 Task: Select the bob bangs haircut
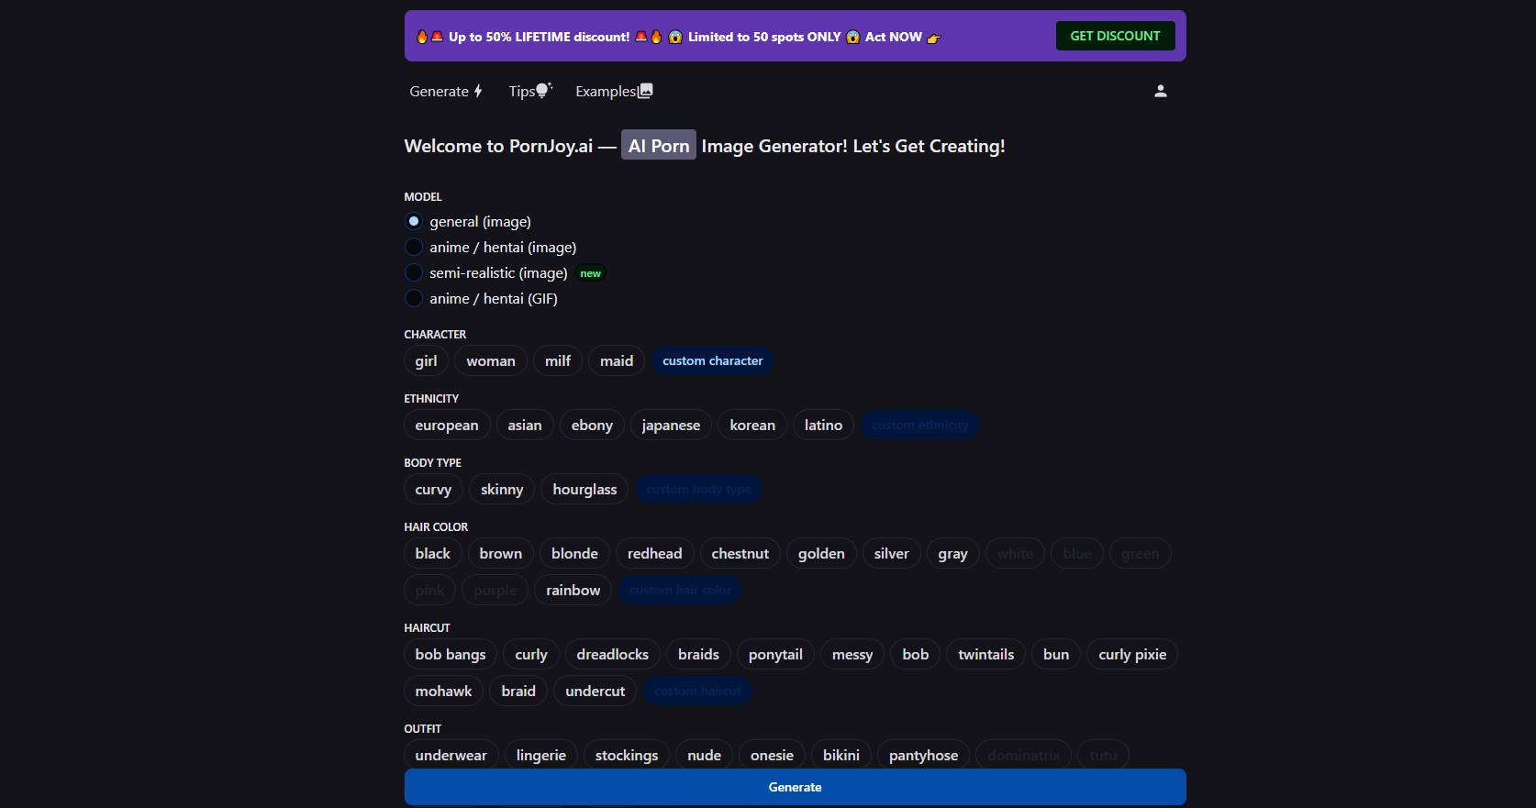tap(451, 654)
